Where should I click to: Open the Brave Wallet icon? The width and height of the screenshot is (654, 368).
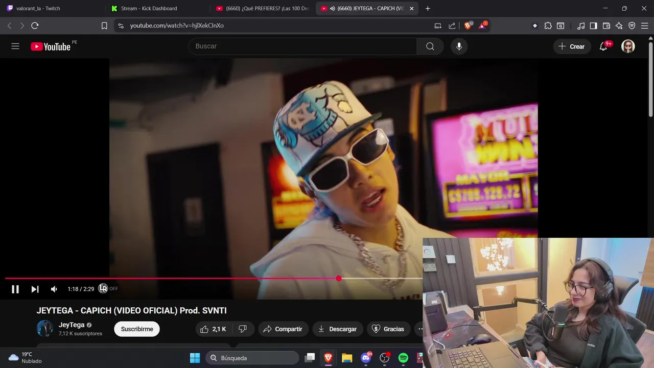tap(606, 26)
